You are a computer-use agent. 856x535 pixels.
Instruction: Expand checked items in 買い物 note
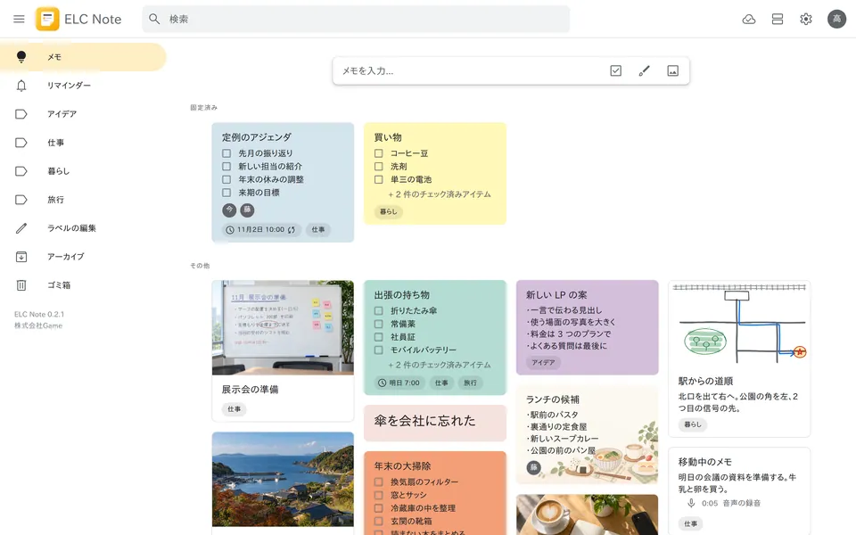pyautogui.click(x=440, y=194)
